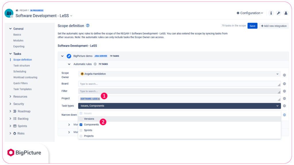This screenshot has height=165, width=294.
Task: Open the user profile icon
Action: click(286, 13)
